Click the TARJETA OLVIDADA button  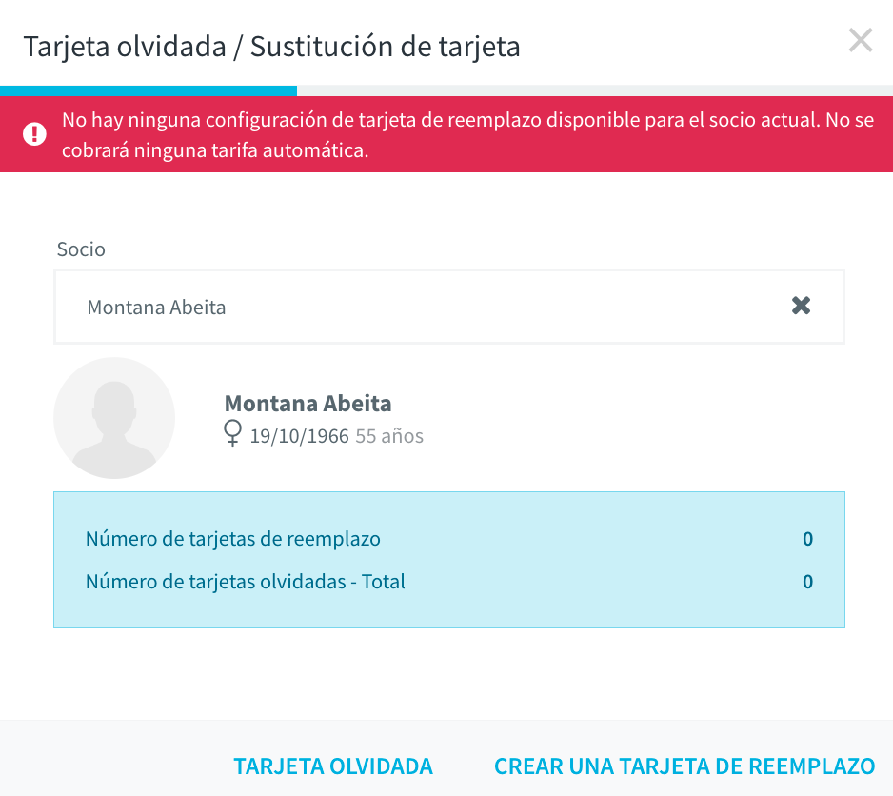pos(333,766)
